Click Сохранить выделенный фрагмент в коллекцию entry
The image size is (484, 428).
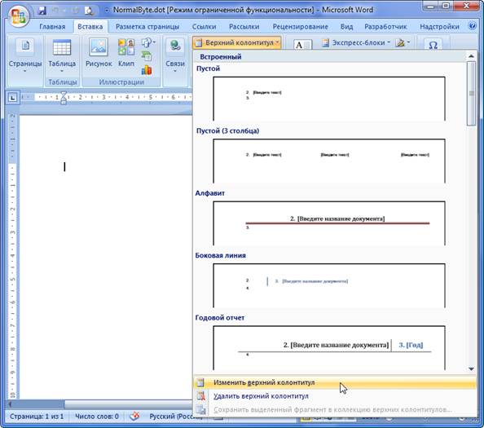[335, 410]
